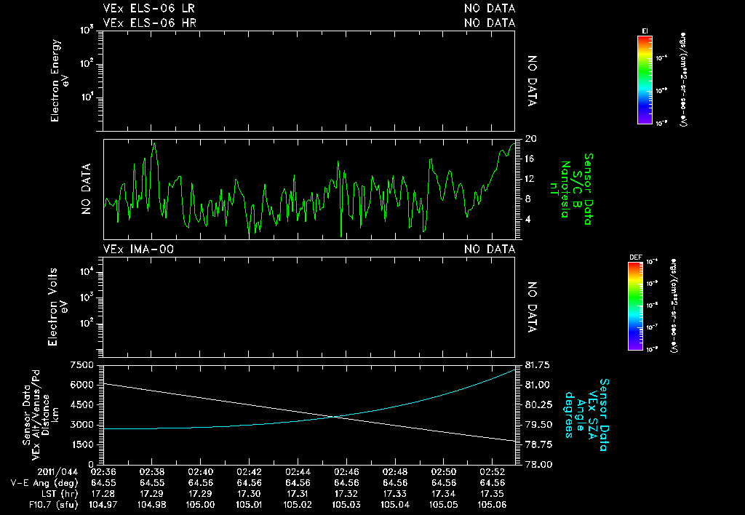Click vertical 'NO DATA' right of Electron Volts panel

(x=532, y=308)
